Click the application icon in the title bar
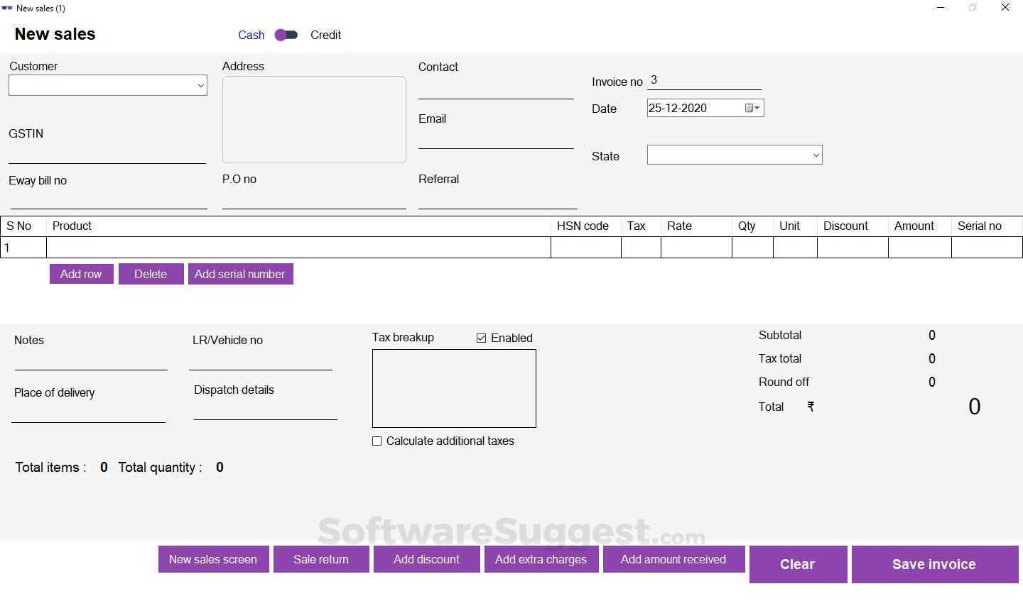This screenshot has height=601, width=1023. pyautogui.click(x=6, y=8)
